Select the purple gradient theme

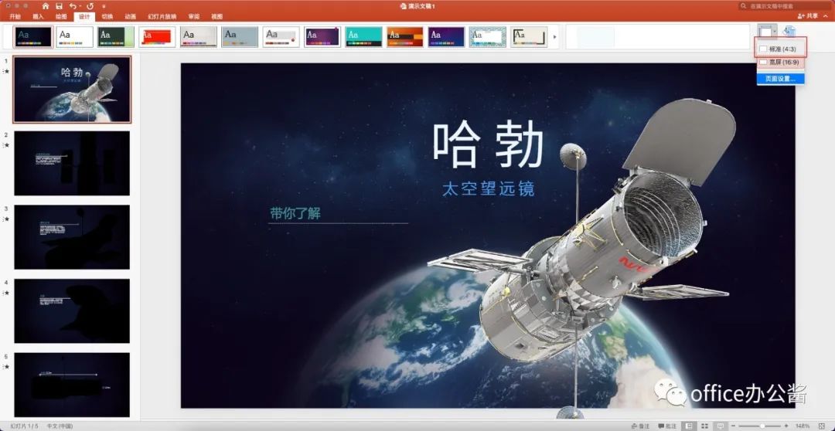coord(322,37)
